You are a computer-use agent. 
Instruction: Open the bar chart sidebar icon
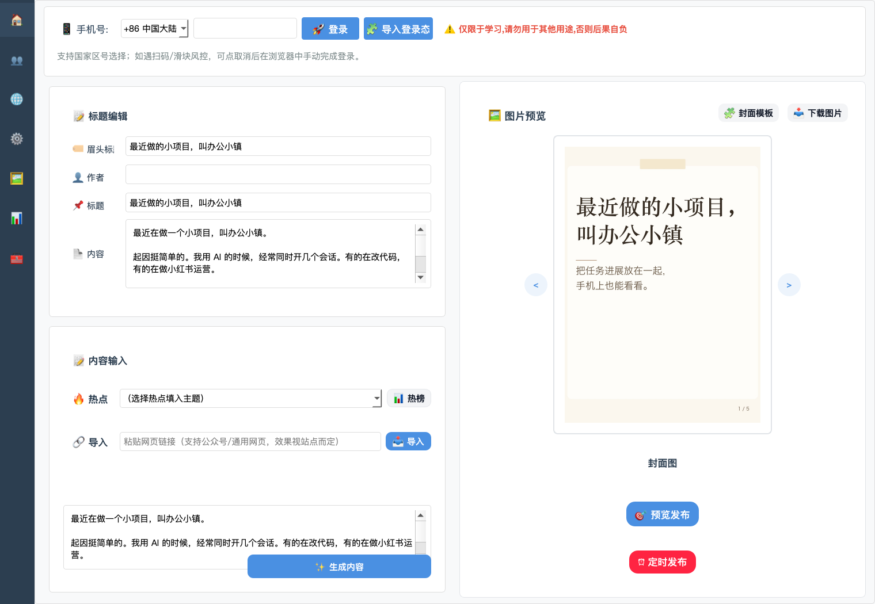coord(17,218)
